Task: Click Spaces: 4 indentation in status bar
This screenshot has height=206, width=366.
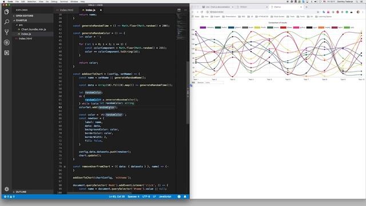Action: coord(133,197)
